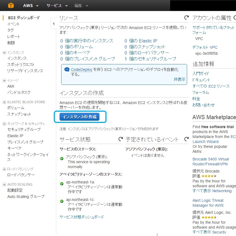The width and height of the screenshot is (236, 236).
Task: Open 入門ガイド link
Action: click(201, 73)
